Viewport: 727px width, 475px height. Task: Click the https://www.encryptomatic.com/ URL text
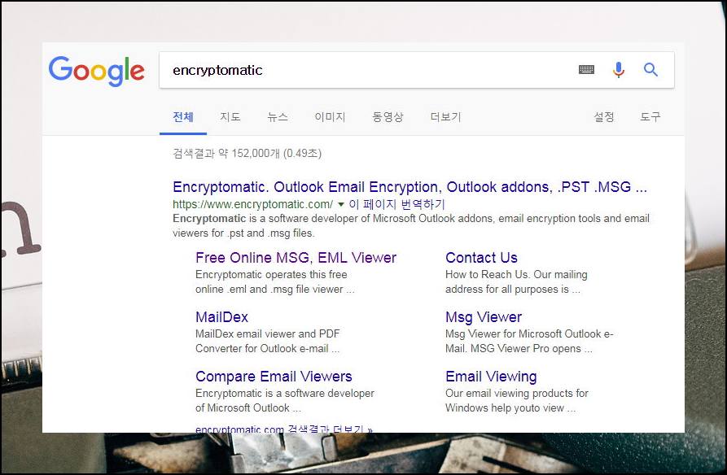[252, 204]
